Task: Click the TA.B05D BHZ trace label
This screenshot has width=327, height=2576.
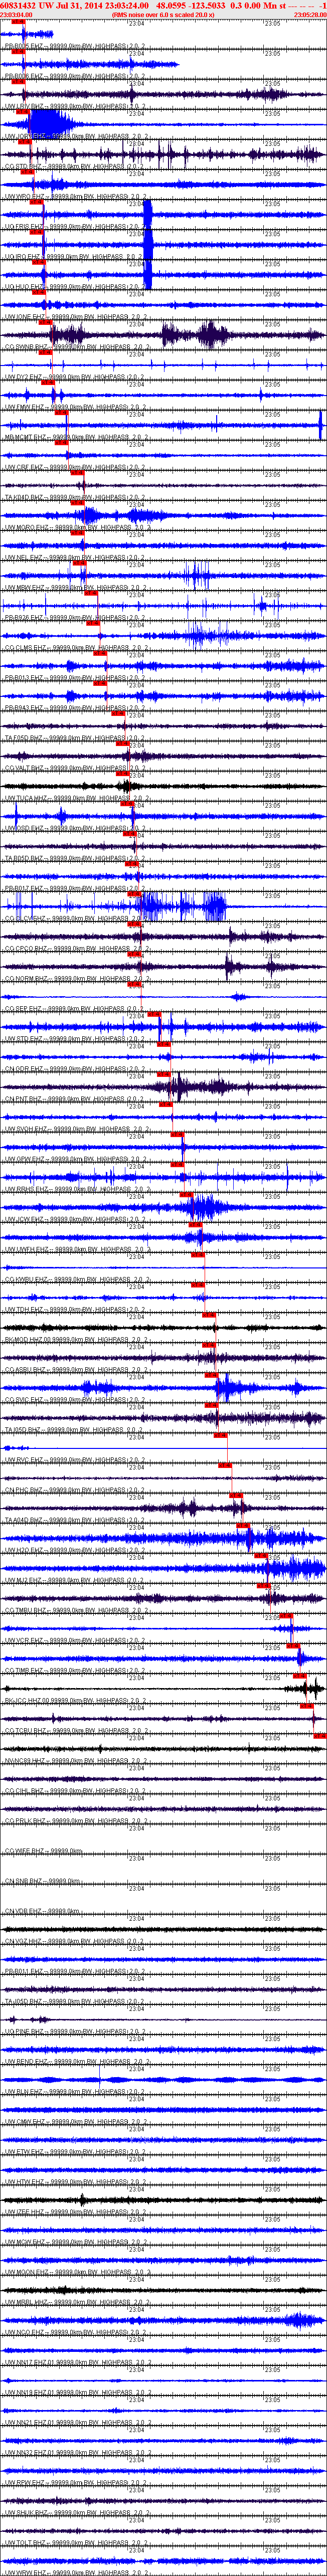Action: click(x=75, y=858)
